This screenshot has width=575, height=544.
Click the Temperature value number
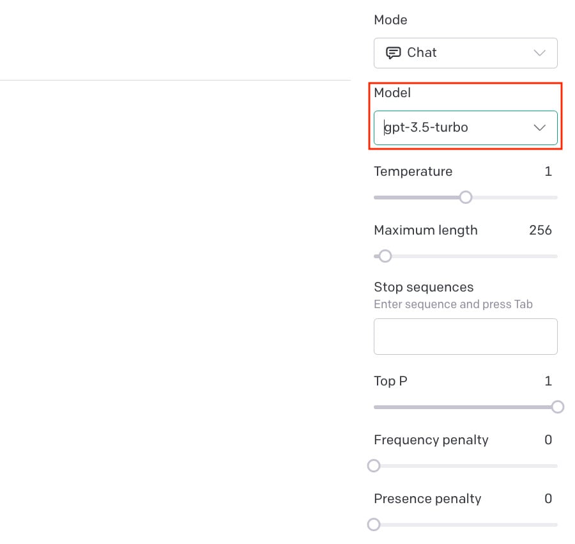pyautogui.click(x=548, y=172)
